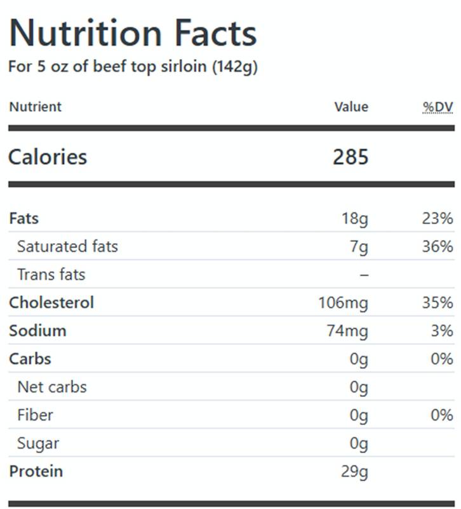The width and height of the screenshot is (461, 509).
Task: Click the %DV column header abbreviation
Action: (438, 107)
